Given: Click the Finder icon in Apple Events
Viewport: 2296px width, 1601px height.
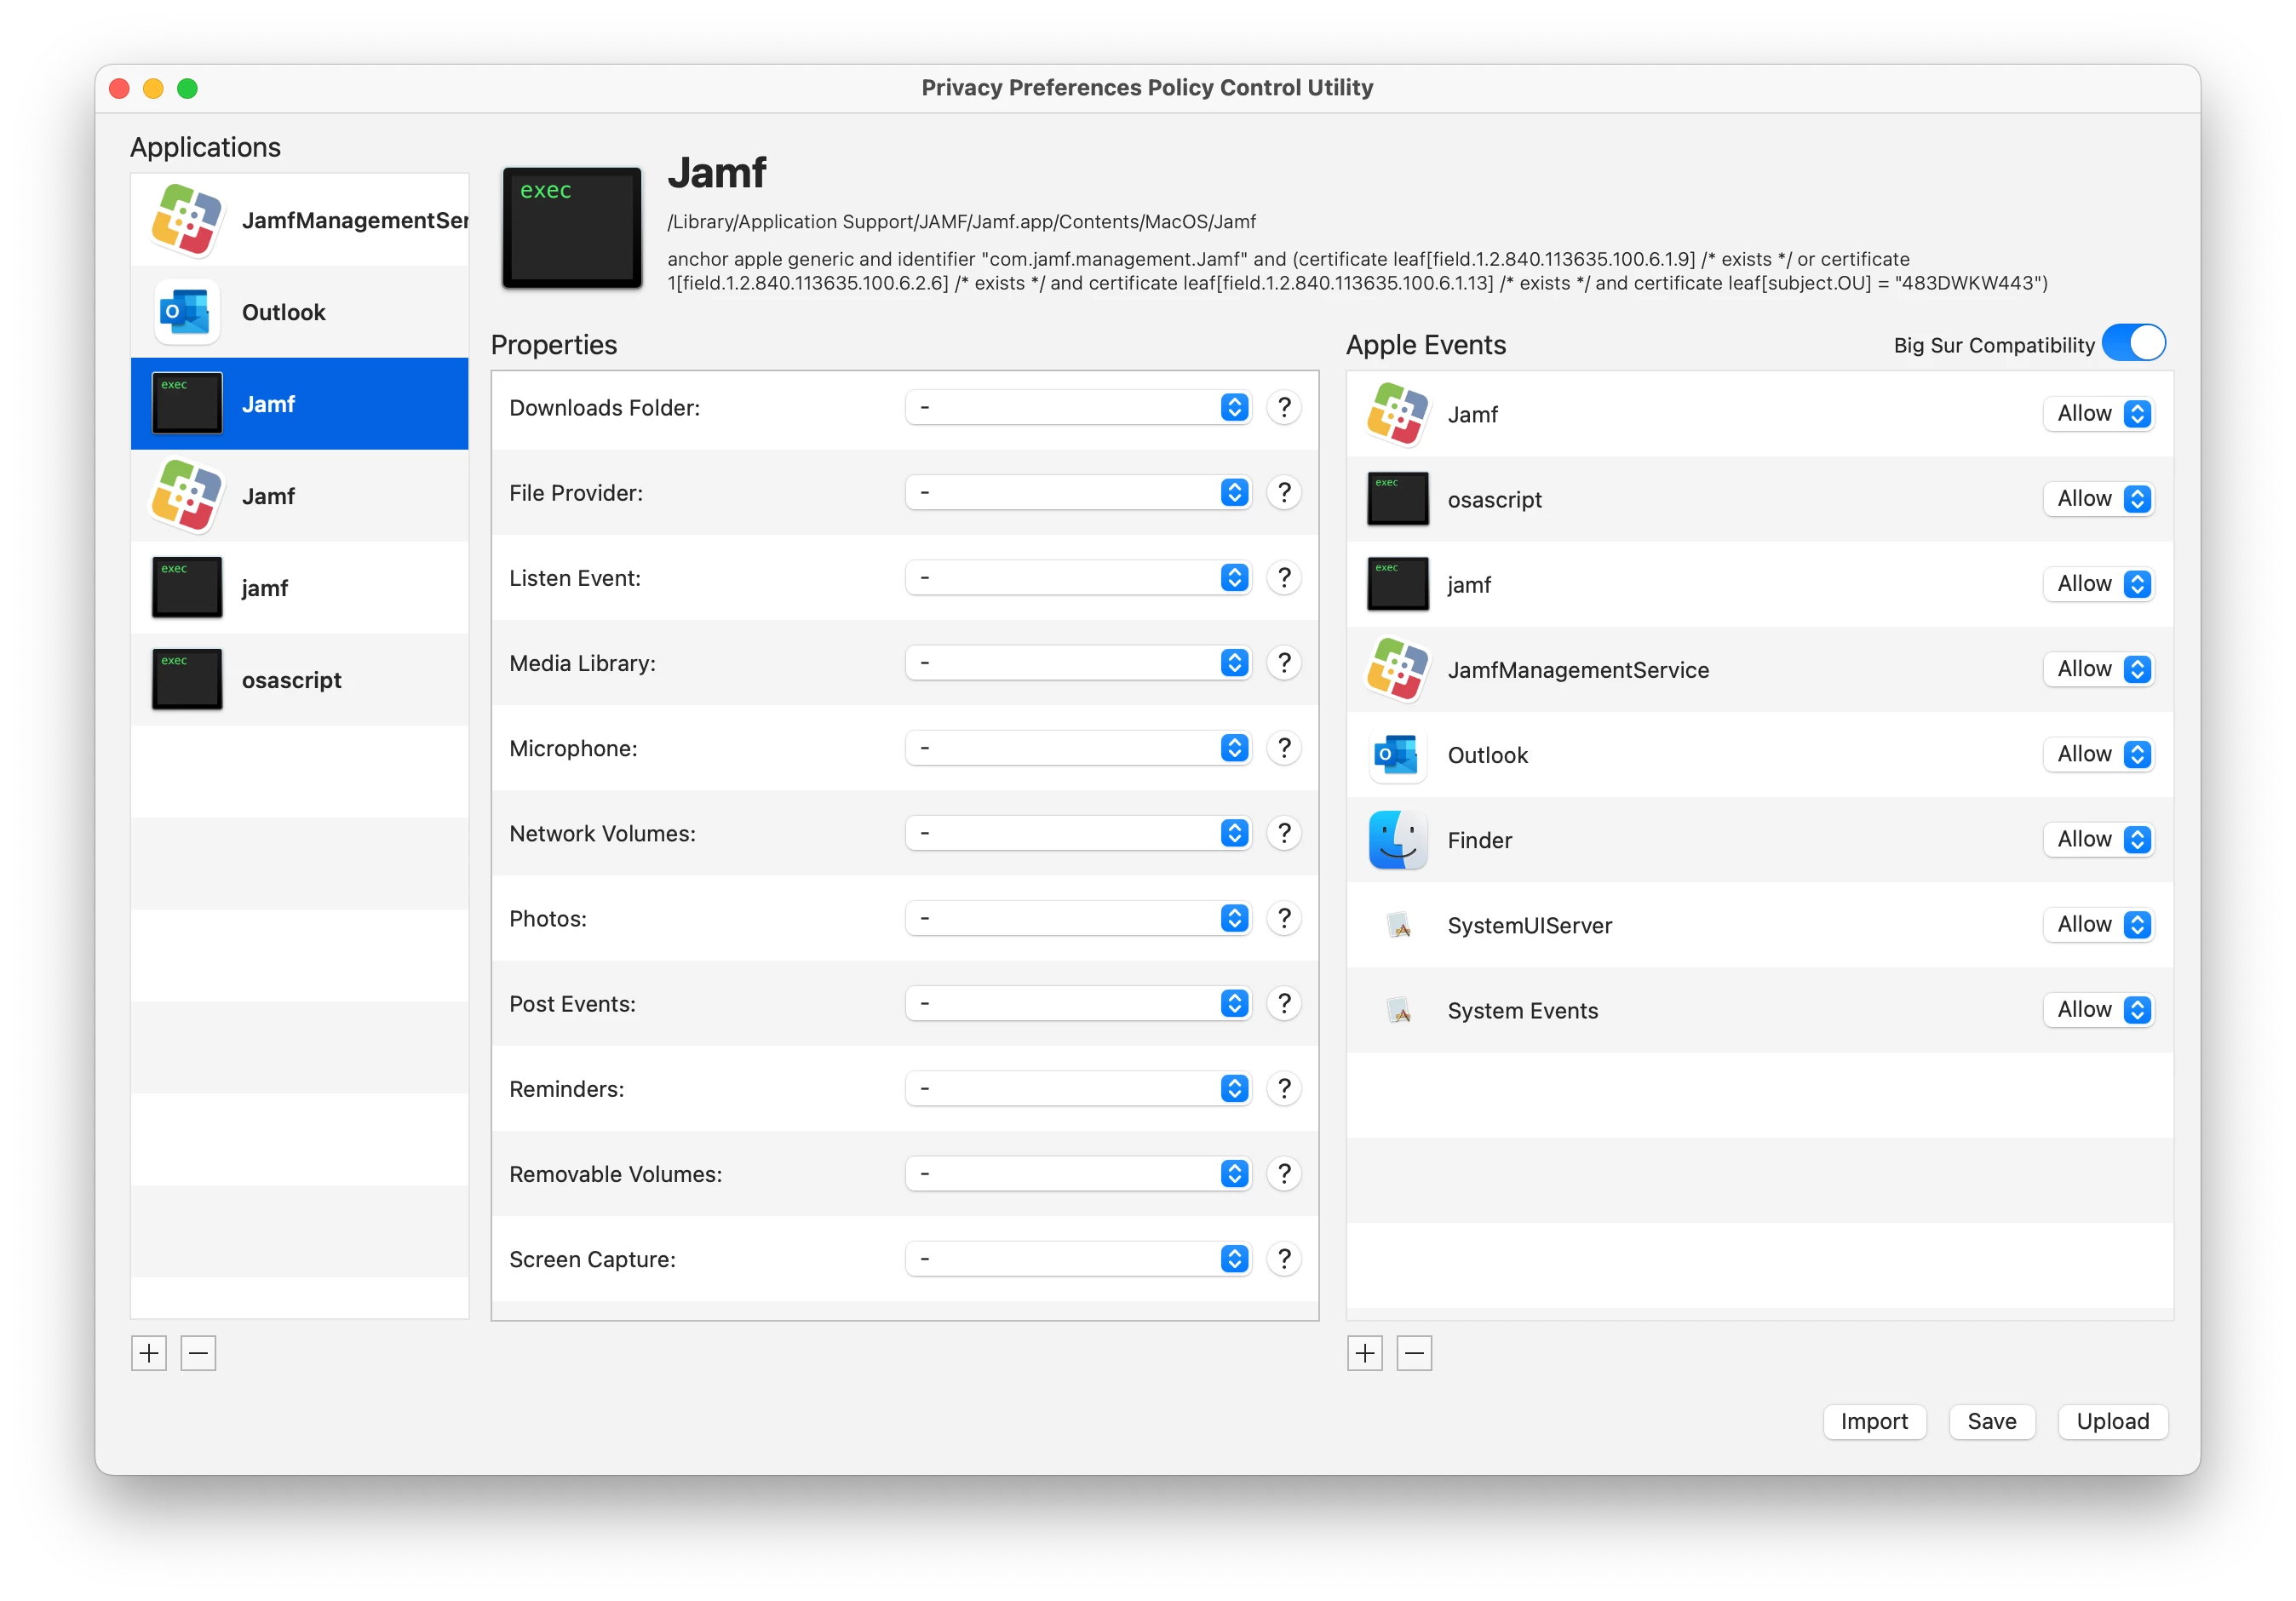Looking at the screenshot, I should tap(1397, 840).
